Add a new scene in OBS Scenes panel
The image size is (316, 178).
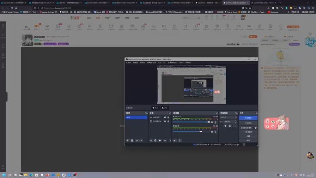[127, 140]
